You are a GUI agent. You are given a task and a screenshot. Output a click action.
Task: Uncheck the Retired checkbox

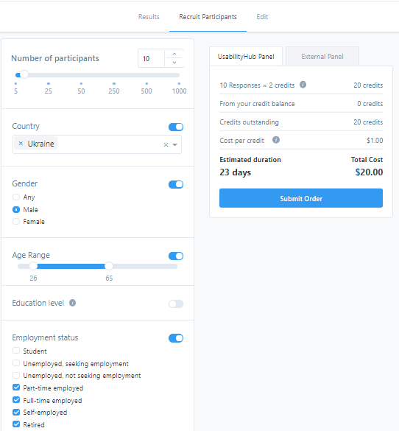(16, 424)
